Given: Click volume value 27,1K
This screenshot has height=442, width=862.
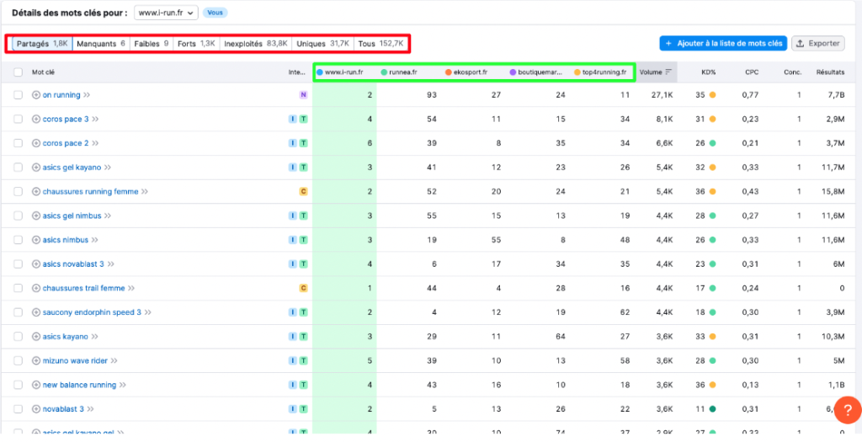Looking at the screenshot, I should click(x=662, y=95).
